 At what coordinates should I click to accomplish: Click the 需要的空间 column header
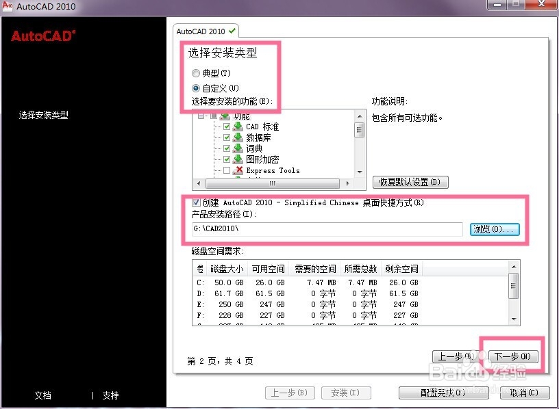pos(315,269)
